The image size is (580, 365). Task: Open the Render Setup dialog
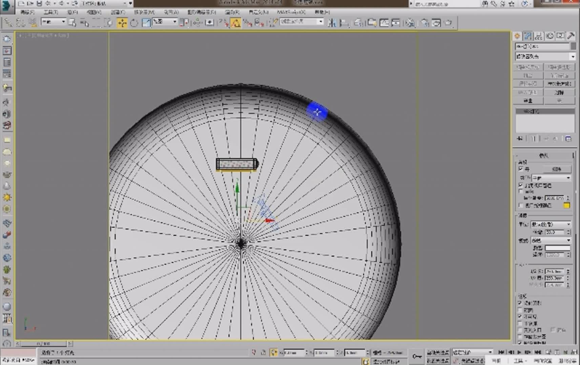pos(425,23)
